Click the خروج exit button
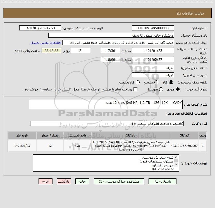This screenshot has width=215, height=208. [x=46, y=181]
